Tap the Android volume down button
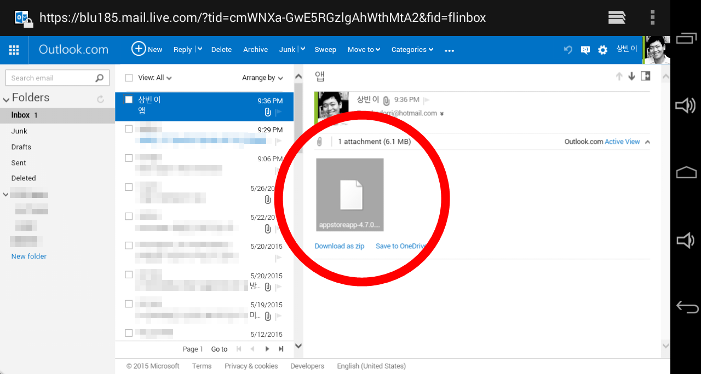The image size is (701, 374). tap(686, 240)
